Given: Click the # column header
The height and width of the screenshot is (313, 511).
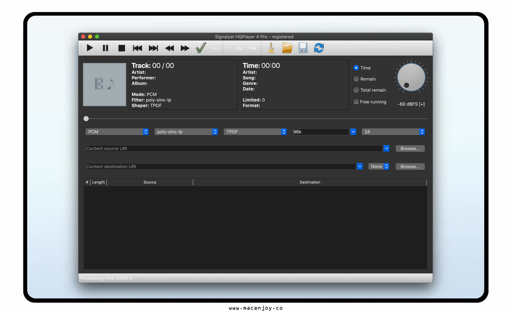Looking at the screenshot, I should click(87, 182).
